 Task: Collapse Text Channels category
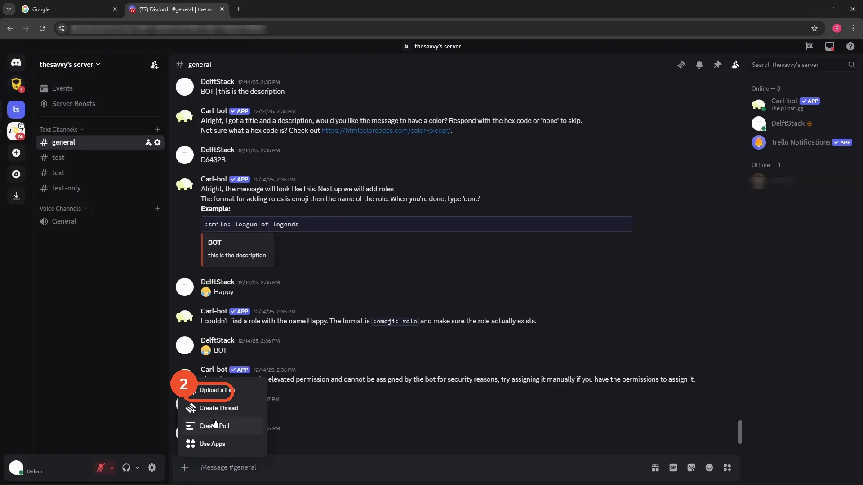click(x=62, y=129)
